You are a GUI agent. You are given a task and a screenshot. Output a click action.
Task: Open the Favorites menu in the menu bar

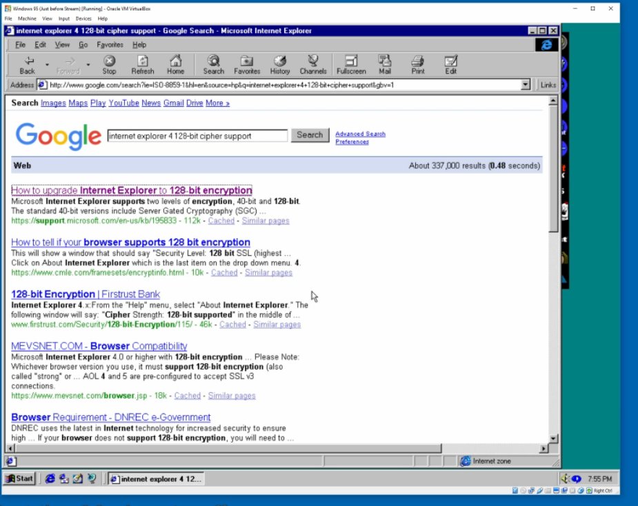(x=110, y=45)
